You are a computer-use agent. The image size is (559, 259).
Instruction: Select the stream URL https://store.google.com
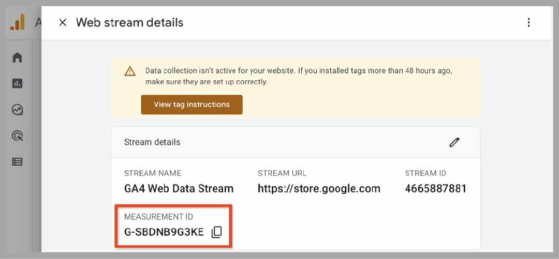pyautogui.click(x=319, y=189)
